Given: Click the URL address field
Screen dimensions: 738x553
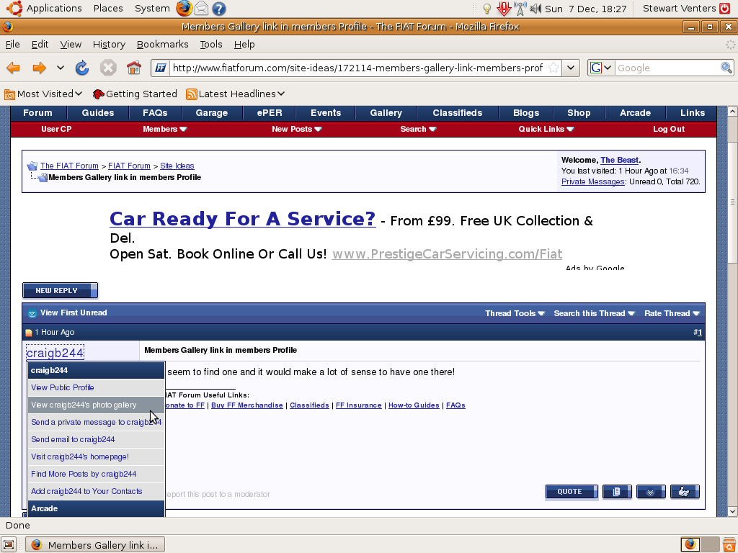Looking at the screenshot, I should pyautogui.click(x=357, y=68).
